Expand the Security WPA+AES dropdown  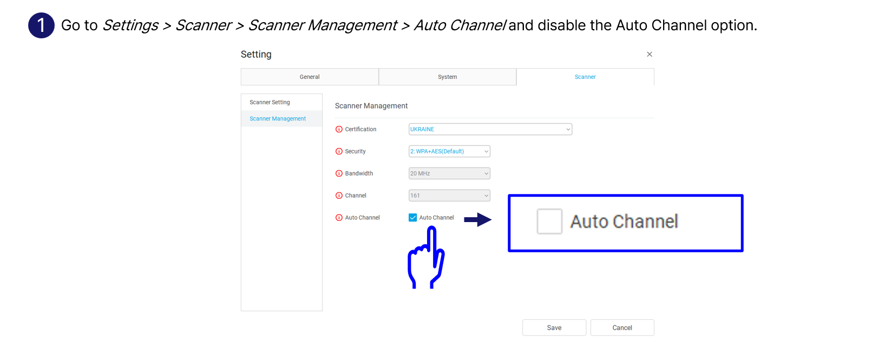(449, 151)
